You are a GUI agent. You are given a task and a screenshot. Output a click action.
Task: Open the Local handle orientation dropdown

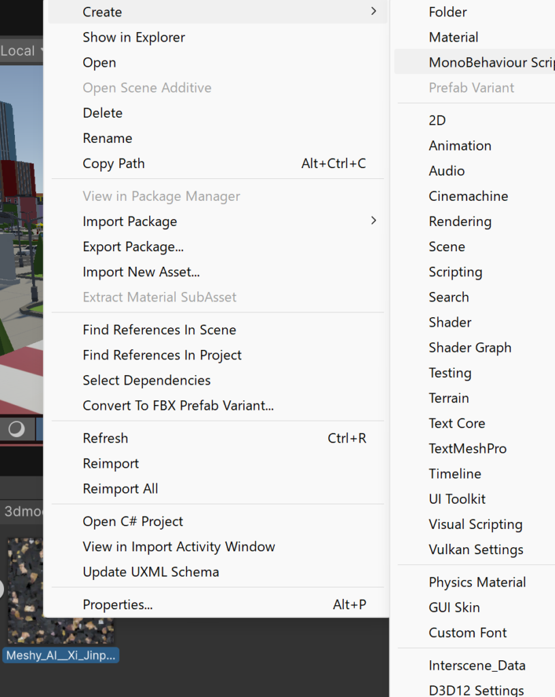[22, 51]
